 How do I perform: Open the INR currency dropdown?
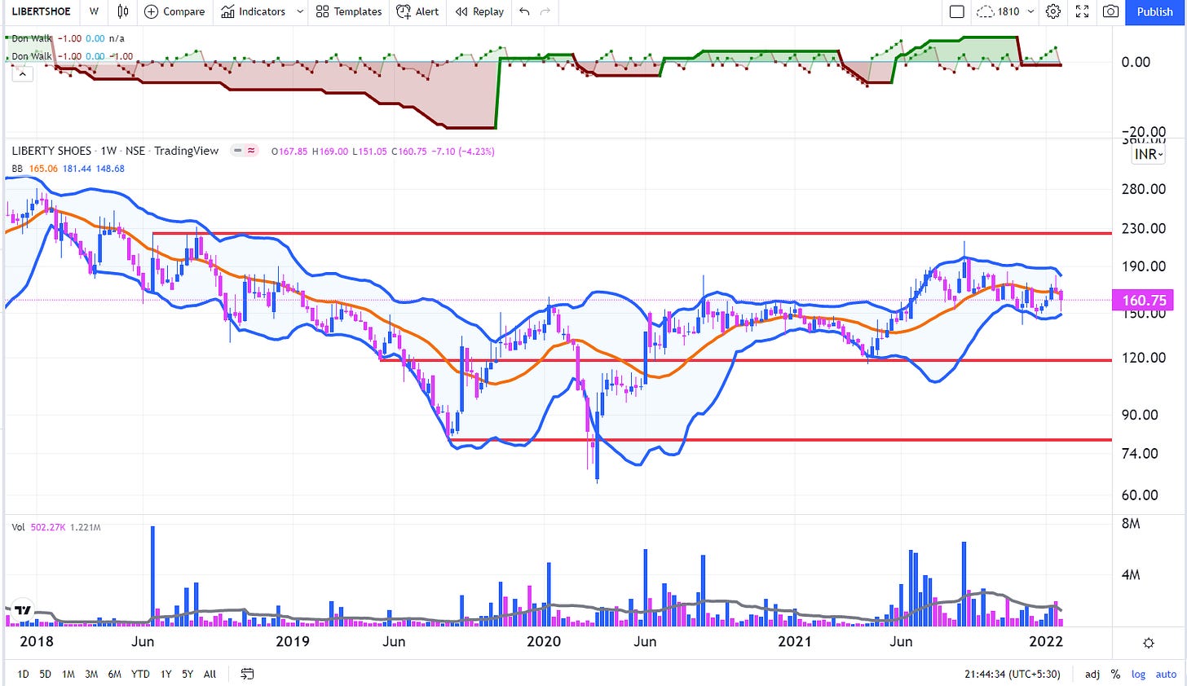(x=1149, y=154)
